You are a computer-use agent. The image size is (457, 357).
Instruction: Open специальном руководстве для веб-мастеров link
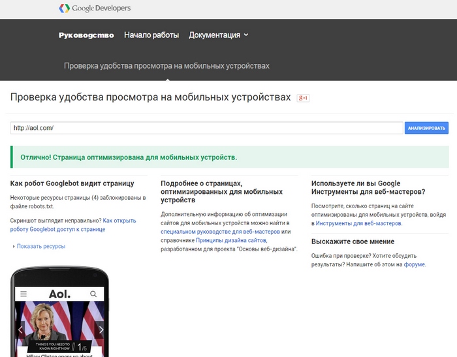pyautogui.click(x=220, y=232)
